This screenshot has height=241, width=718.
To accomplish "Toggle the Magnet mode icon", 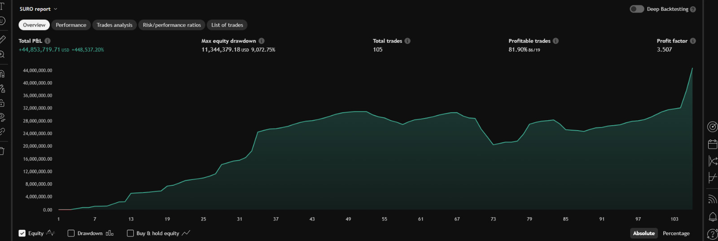I will 2,74.
